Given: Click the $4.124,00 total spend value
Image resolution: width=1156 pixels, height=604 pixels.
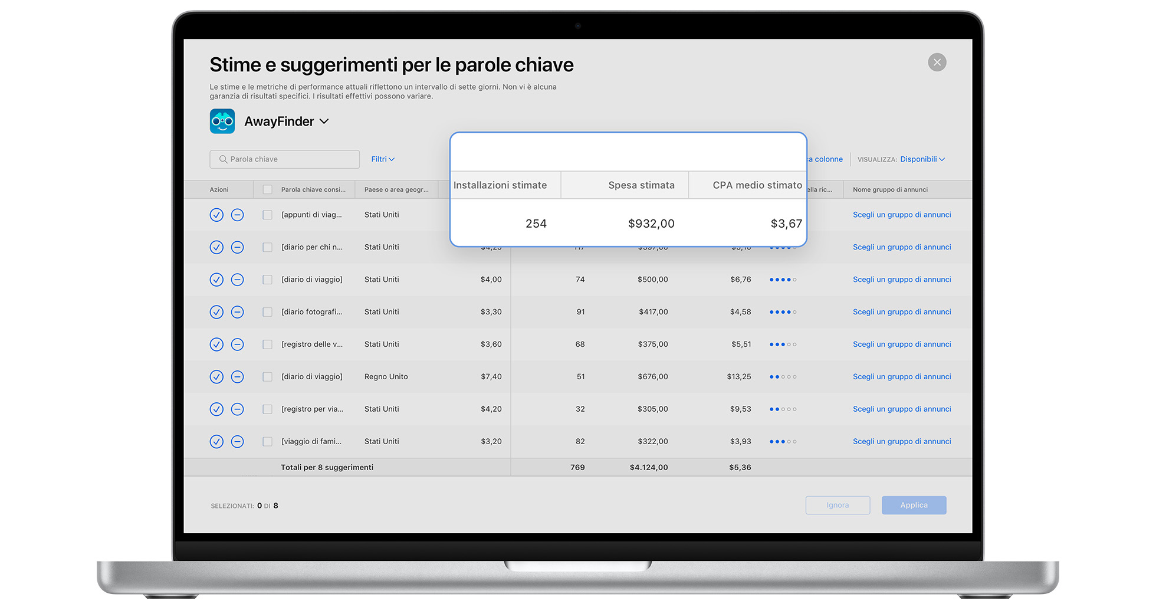Looking at the screenshot, I should (x=649, y=468).
